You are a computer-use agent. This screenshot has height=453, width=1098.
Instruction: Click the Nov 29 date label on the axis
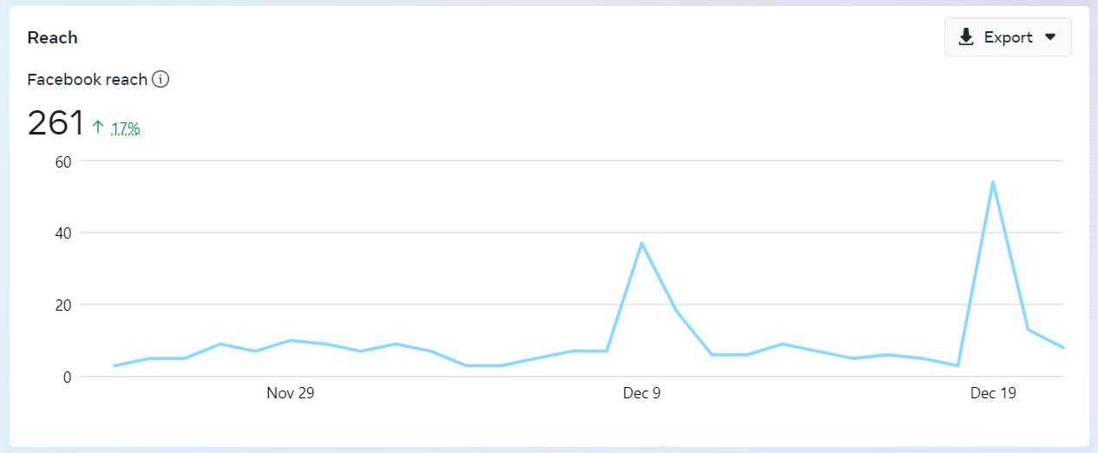(x=290, y=393)
